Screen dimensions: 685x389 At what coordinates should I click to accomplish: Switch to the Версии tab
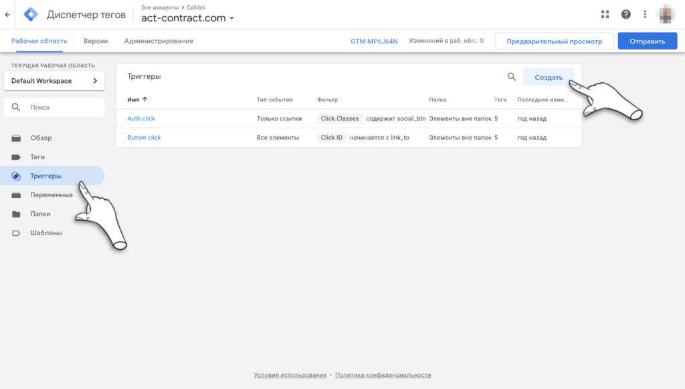click(x=96, y=41)
